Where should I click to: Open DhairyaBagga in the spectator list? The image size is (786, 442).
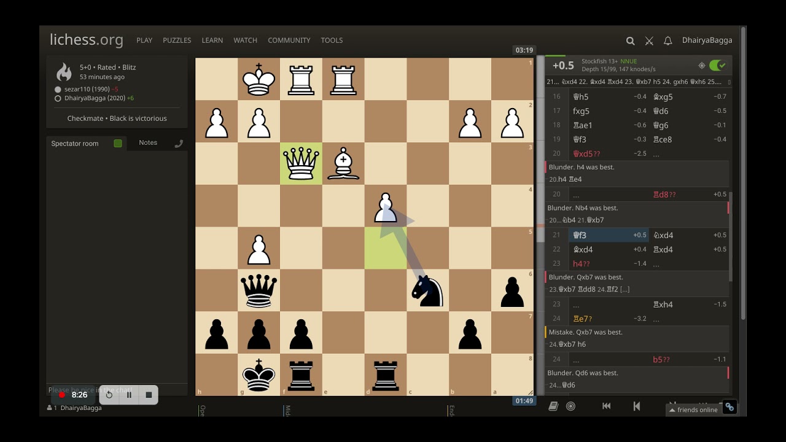[81, 408]
